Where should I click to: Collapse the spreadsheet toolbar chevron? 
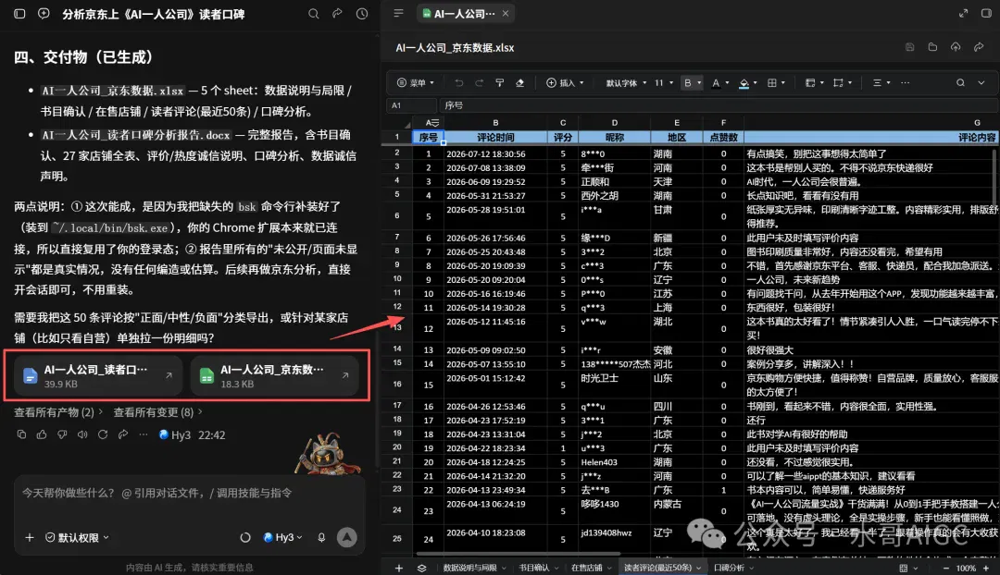coord(981,83)
